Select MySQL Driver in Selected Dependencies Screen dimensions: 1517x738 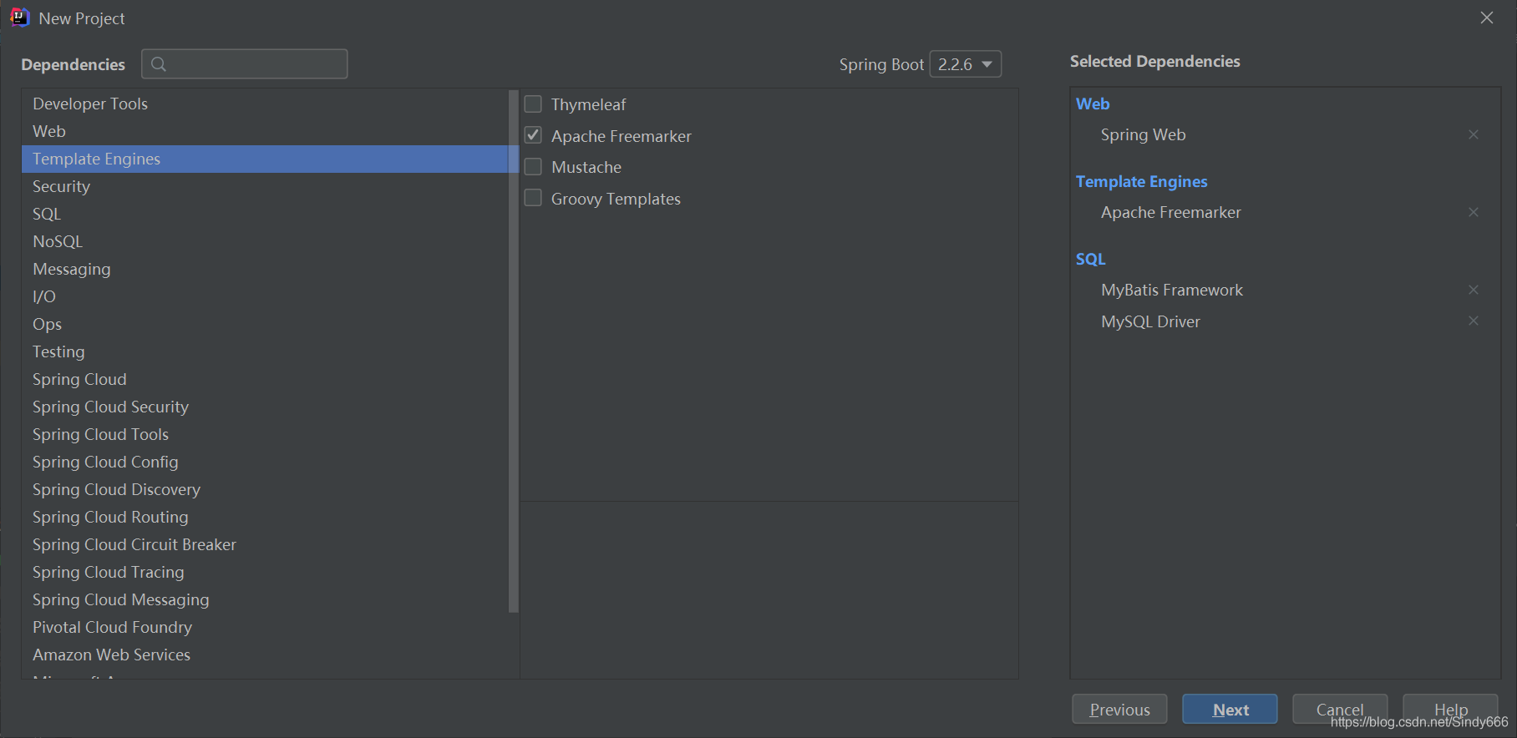[1150, 321]
